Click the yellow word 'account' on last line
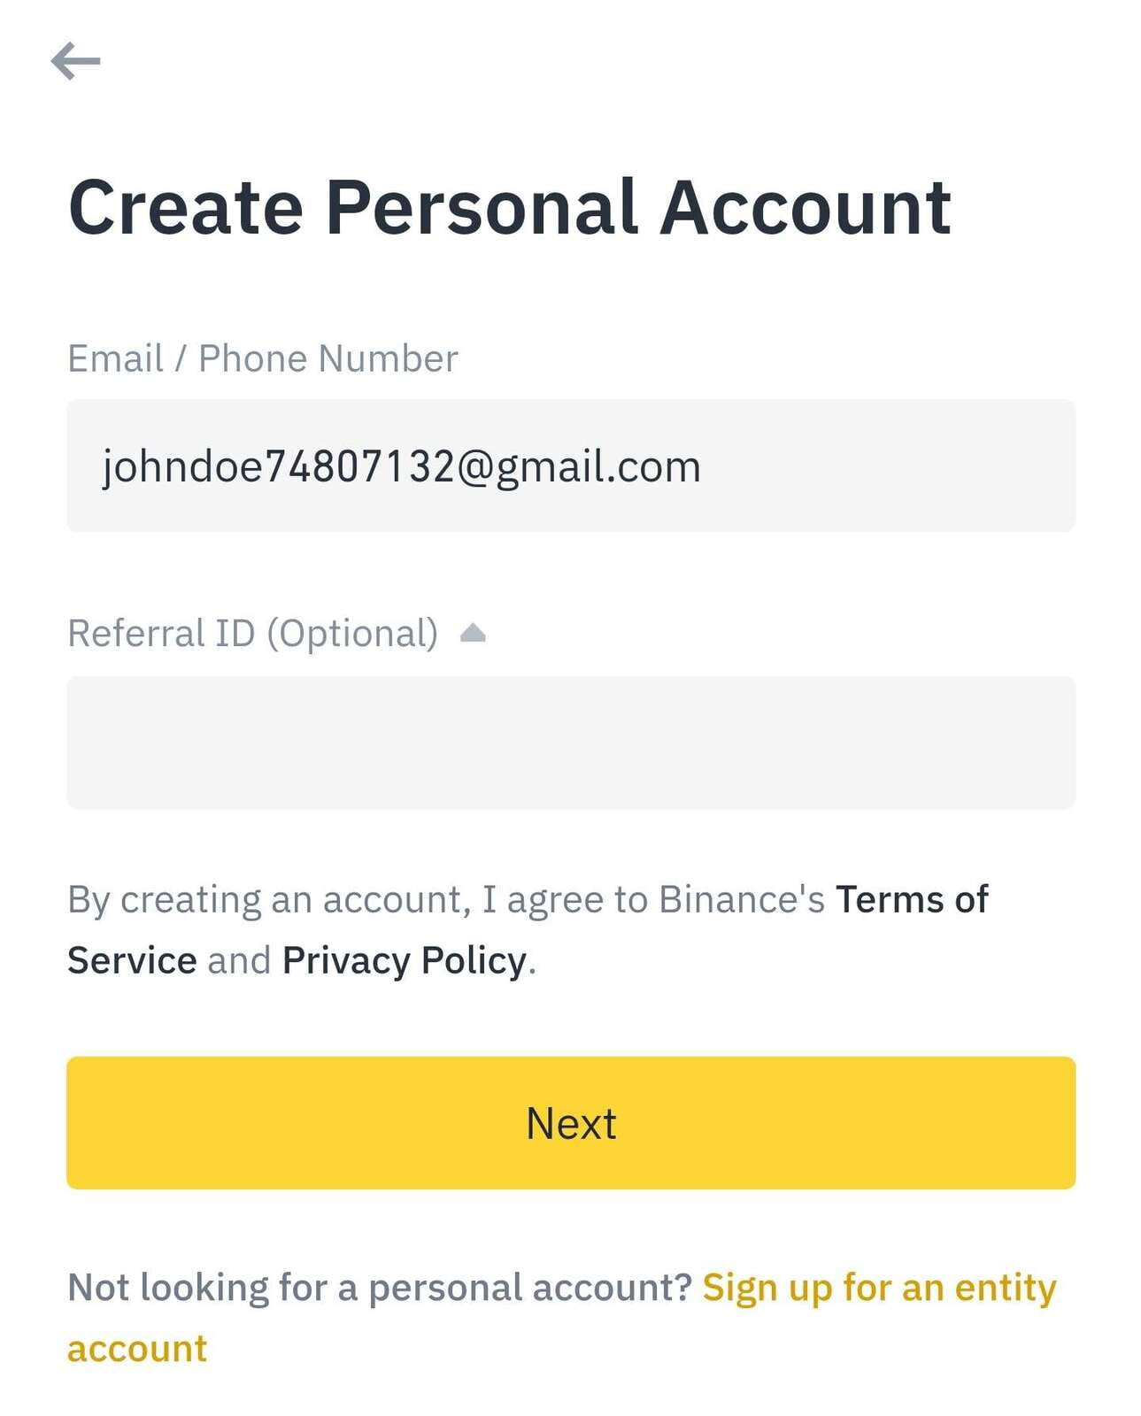The width and height of the screenshot is (1141, 1416). point(137,1350)
